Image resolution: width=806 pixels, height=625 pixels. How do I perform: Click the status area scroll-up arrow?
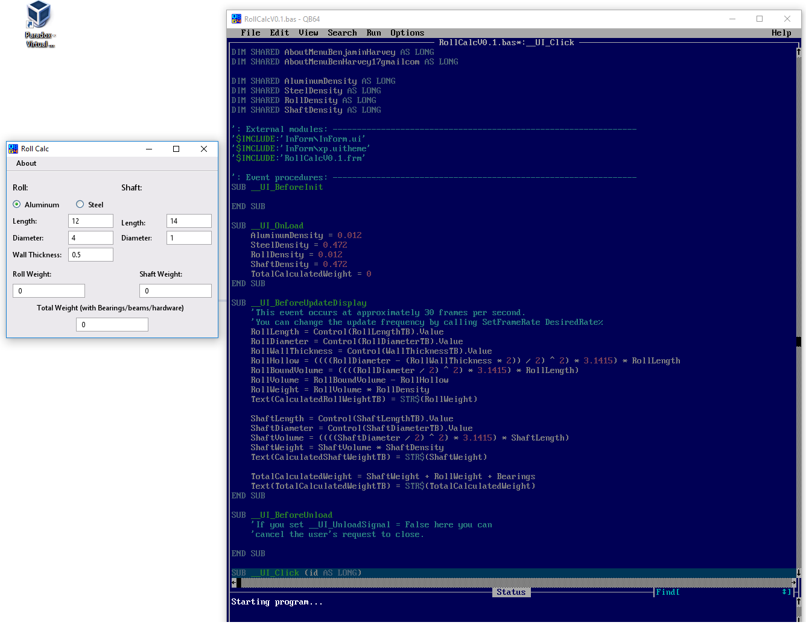tap(799, 601)
